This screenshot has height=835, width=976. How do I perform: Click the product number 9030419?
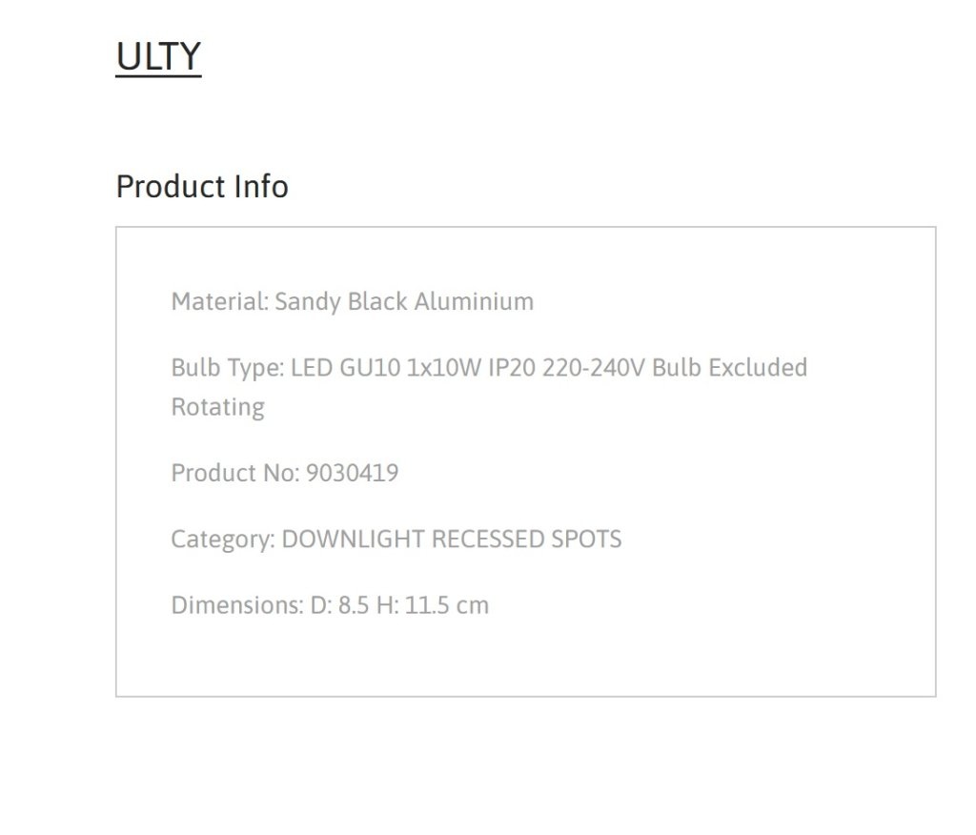(x=353, y=473)
